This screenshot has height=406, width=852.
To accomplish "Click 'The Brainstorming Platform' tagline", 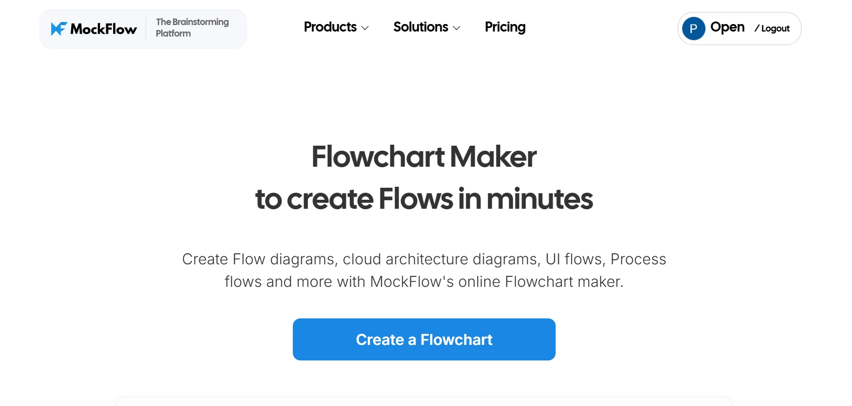I will coord(192,27).
